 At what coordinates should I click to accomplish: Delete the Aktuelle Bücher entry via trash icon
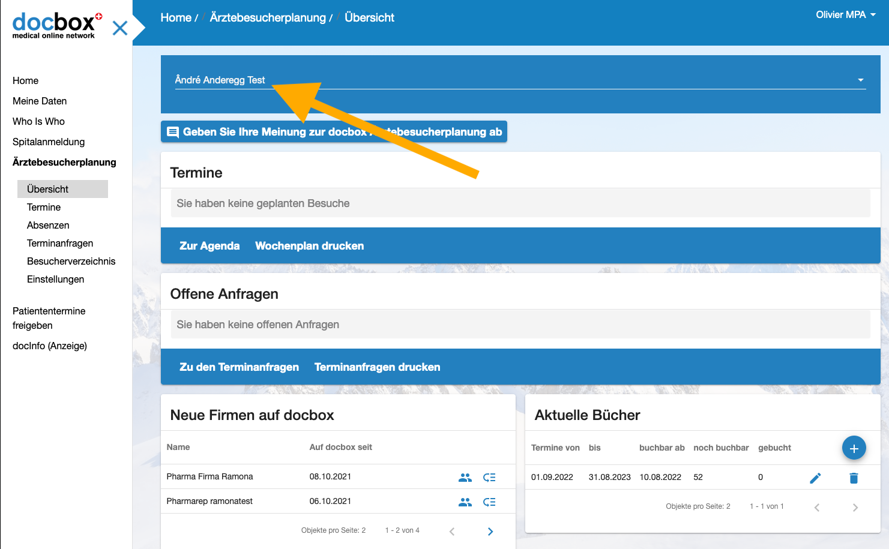pos(854,478)
